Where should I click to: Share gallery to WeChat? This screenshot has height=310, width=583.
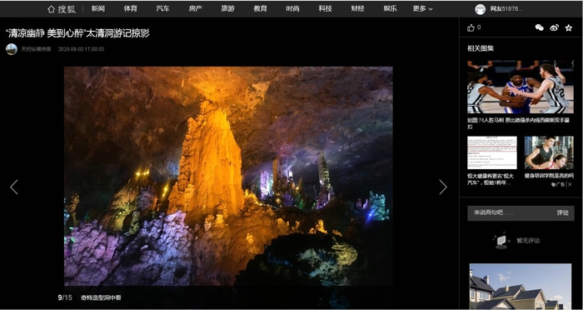[539, 27]
